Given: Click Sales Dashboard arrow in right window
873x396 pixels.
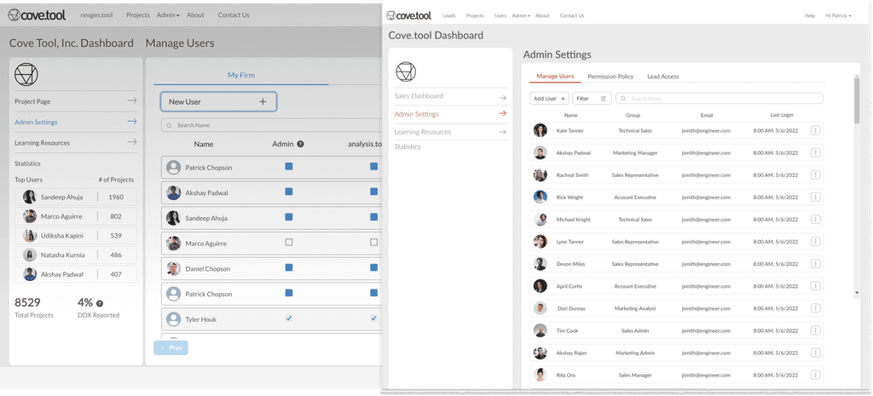Looking at the screenshot, I should 503,97.
